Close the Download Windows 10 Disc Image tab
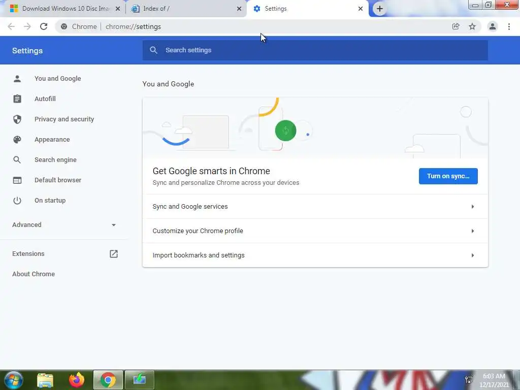The height and width of the screenshot is (390, 520). [x=118, y=9]
